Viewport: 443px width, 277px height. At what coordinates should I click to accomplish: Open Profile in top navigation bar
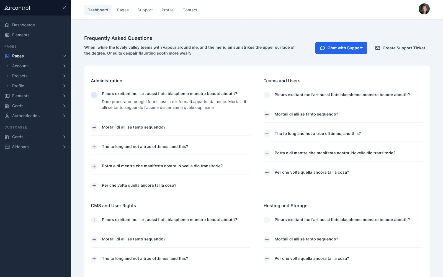pyautogui.click(x=168, y=10)
